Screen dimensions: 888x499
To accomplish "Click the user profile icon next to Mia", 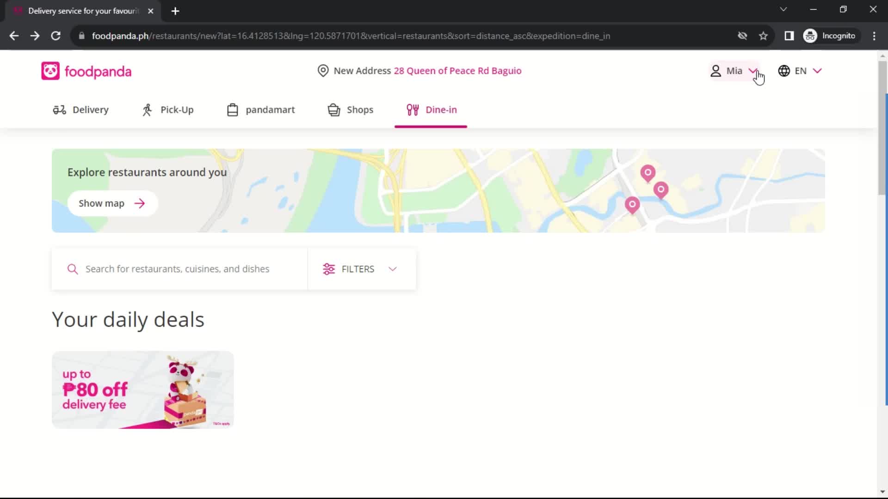I will pyautogui.click(x=715, y=71).
